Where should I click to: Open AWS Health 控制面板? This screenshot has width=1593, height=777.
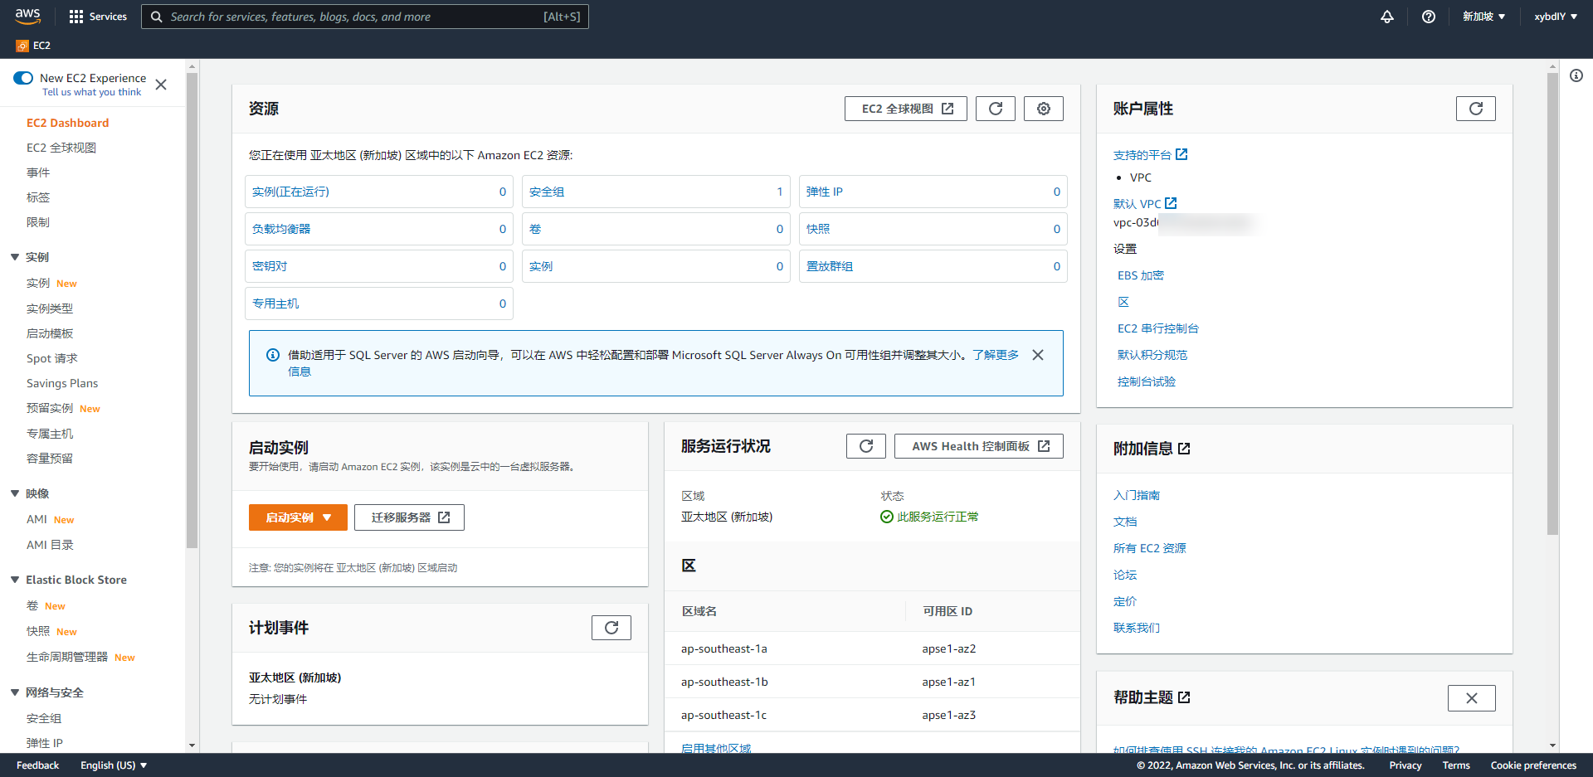(979, 446)
